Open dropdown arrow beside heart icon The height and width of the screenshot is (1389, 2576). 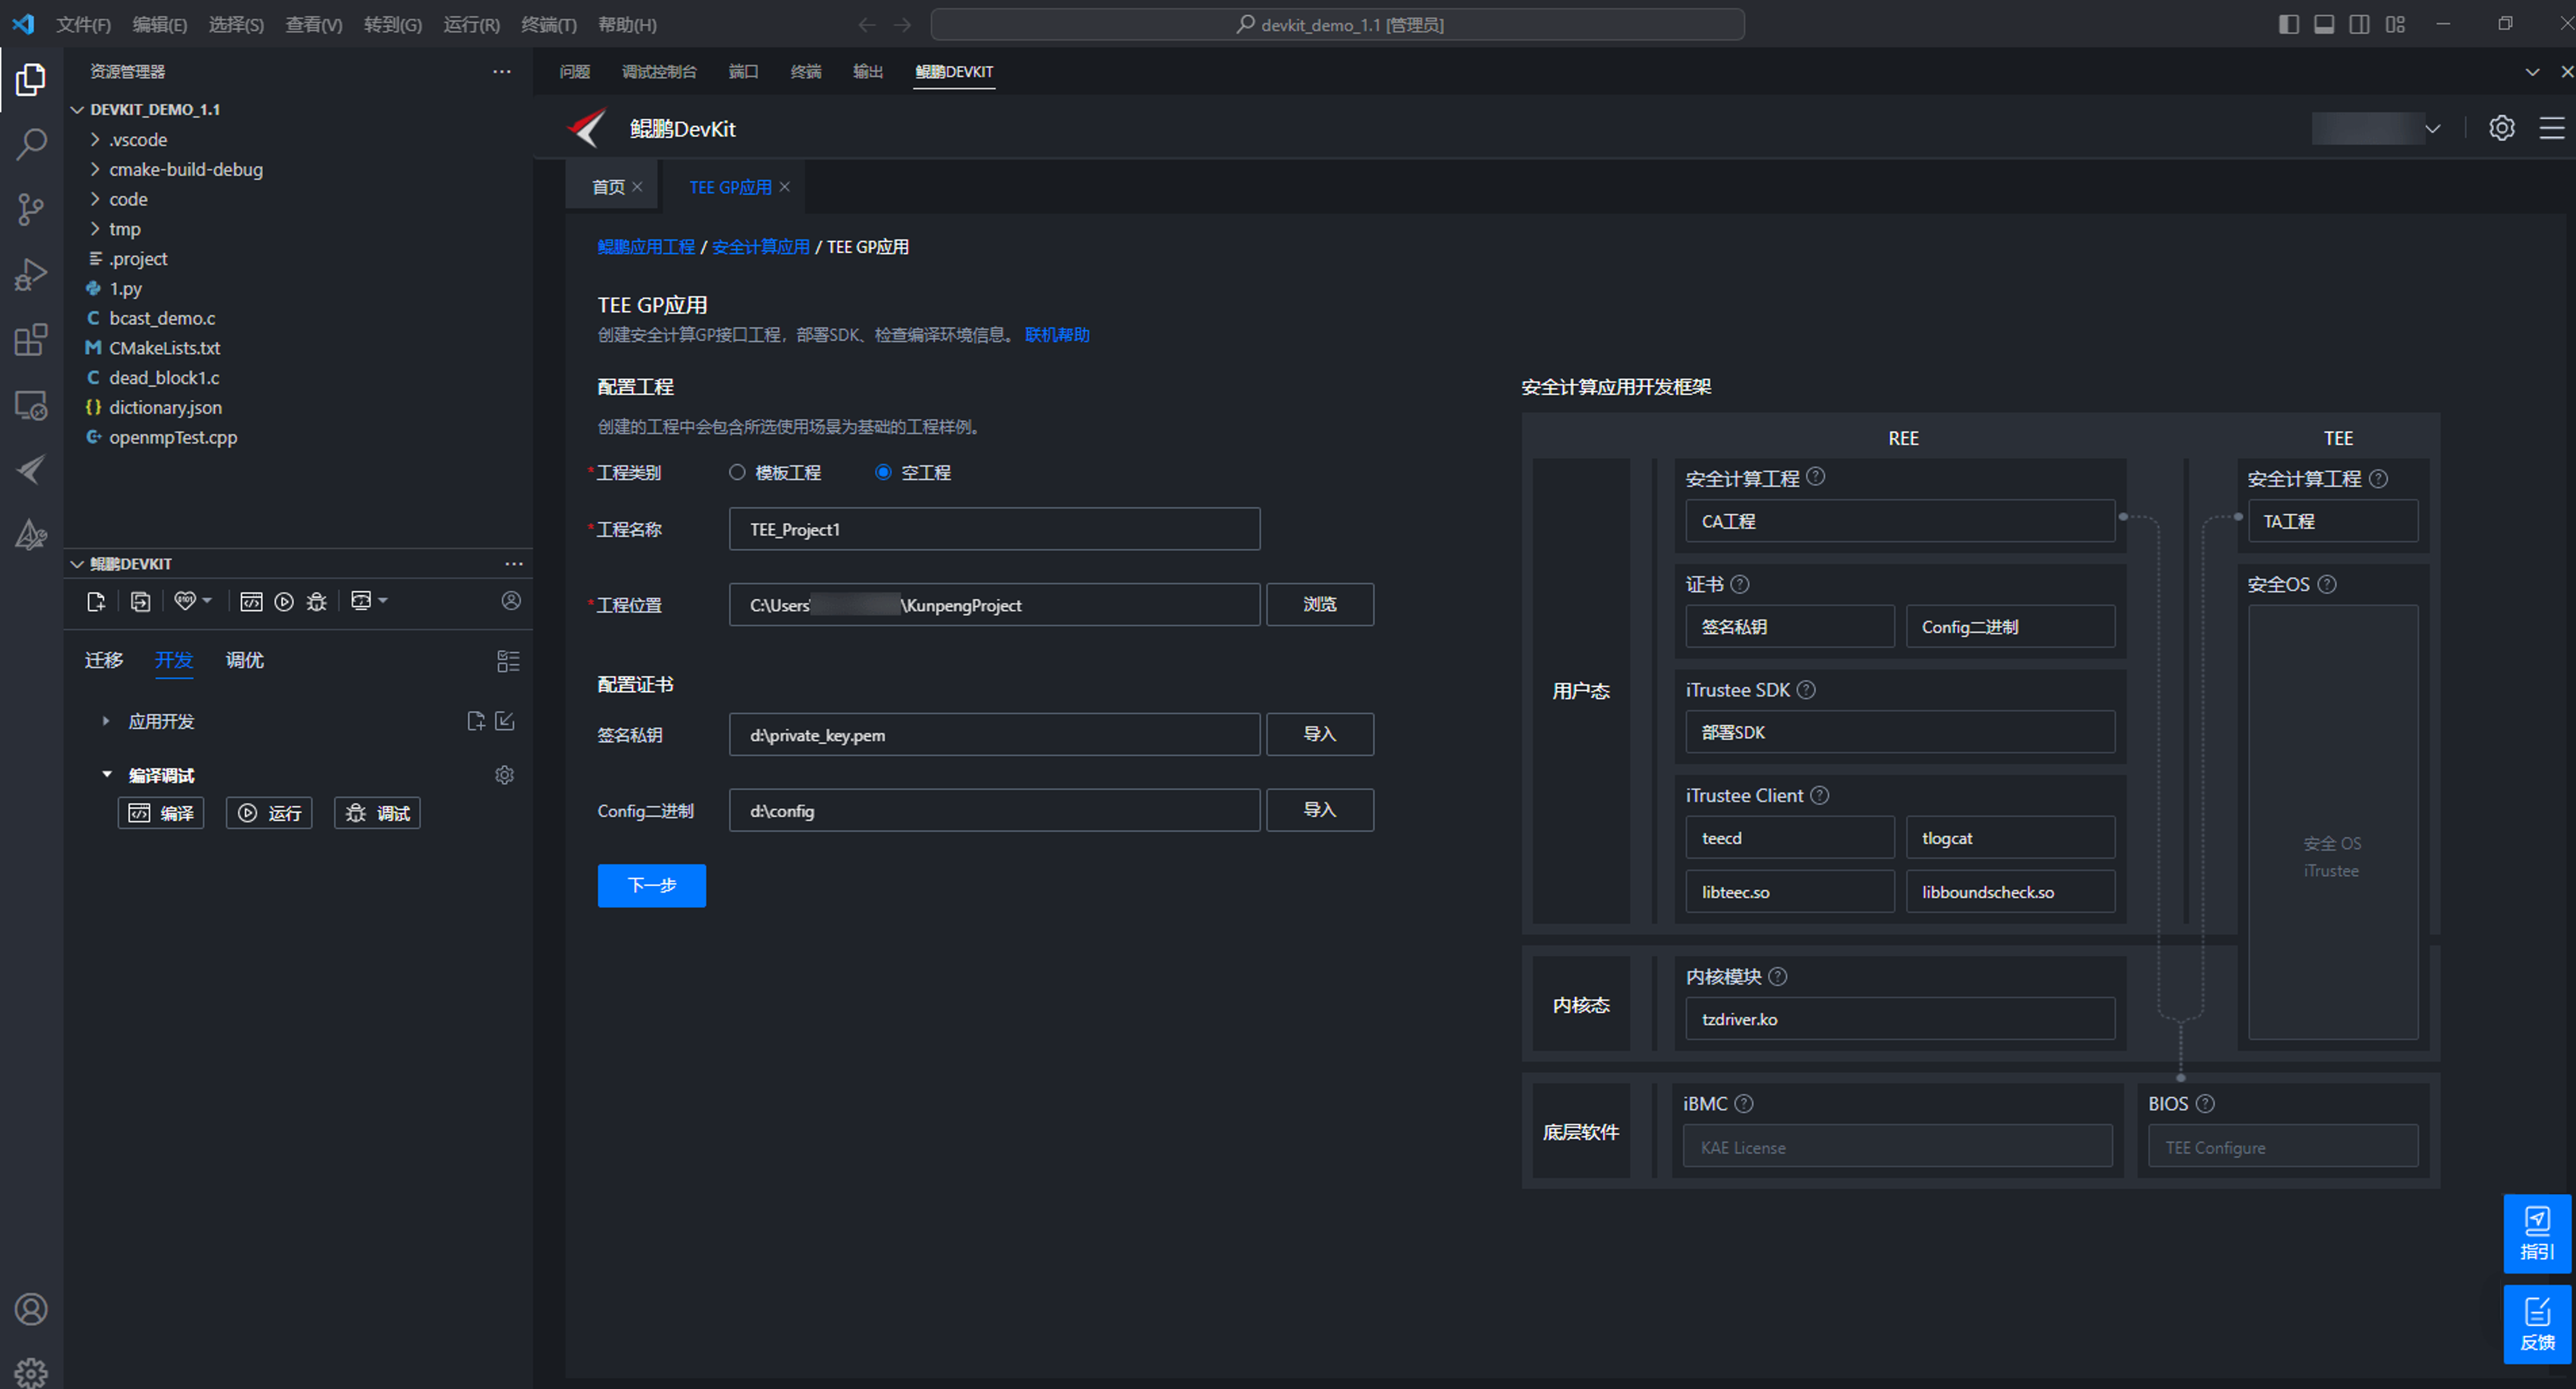(207, 601)
